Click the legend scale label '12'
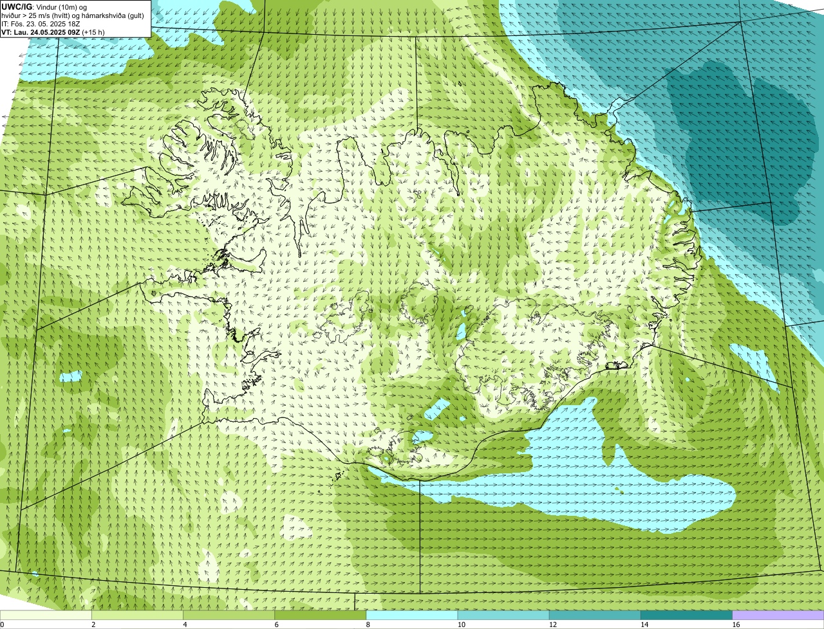The width and height of the screenshot is (824, 629). (553, 624)
